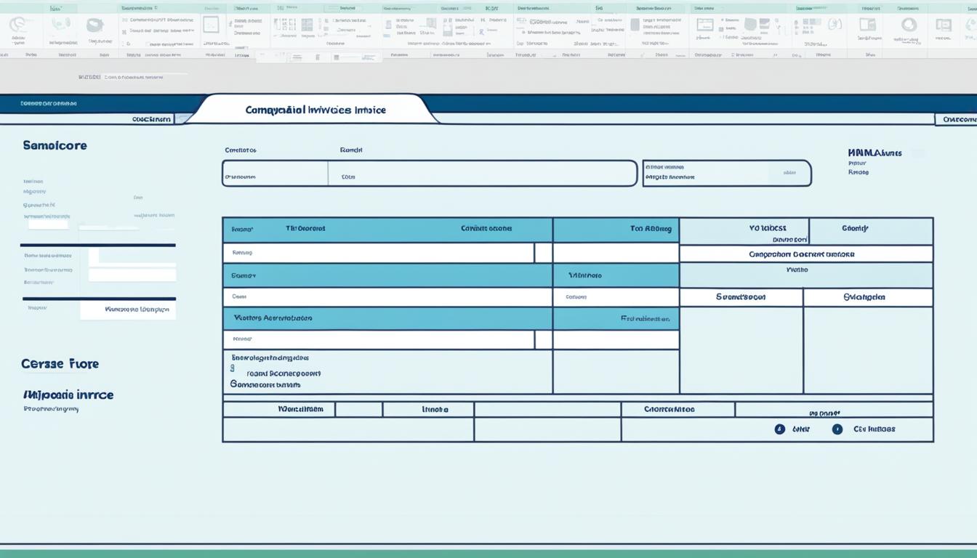
Task: Click the white field in left panel bottom section
Action: 128,310
